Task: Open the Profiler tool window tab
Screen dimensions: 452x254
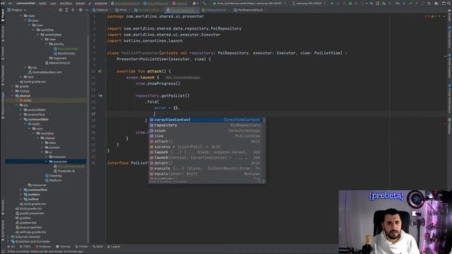Action: [81, 246]
